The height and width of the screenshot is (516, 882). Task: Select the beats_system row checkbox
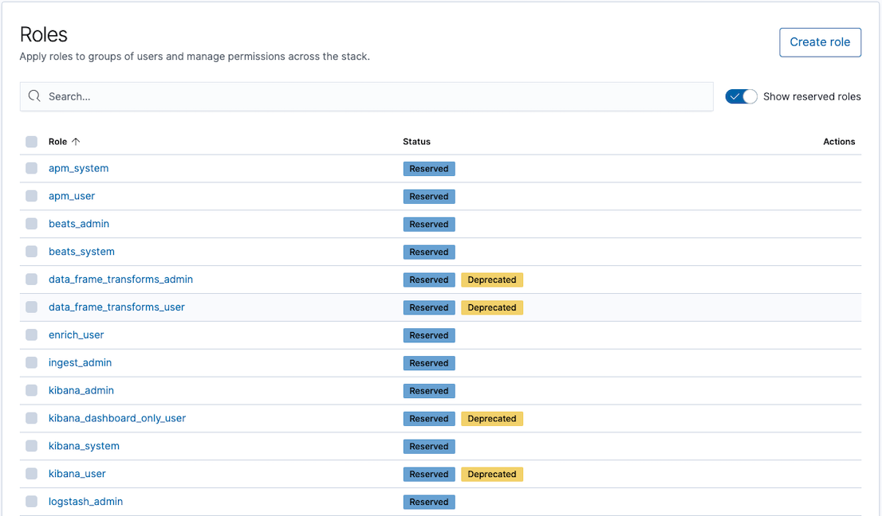coord(31,252)
